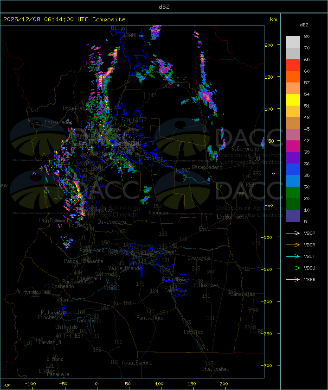Click the Co_Negro place label

point(80,225)
